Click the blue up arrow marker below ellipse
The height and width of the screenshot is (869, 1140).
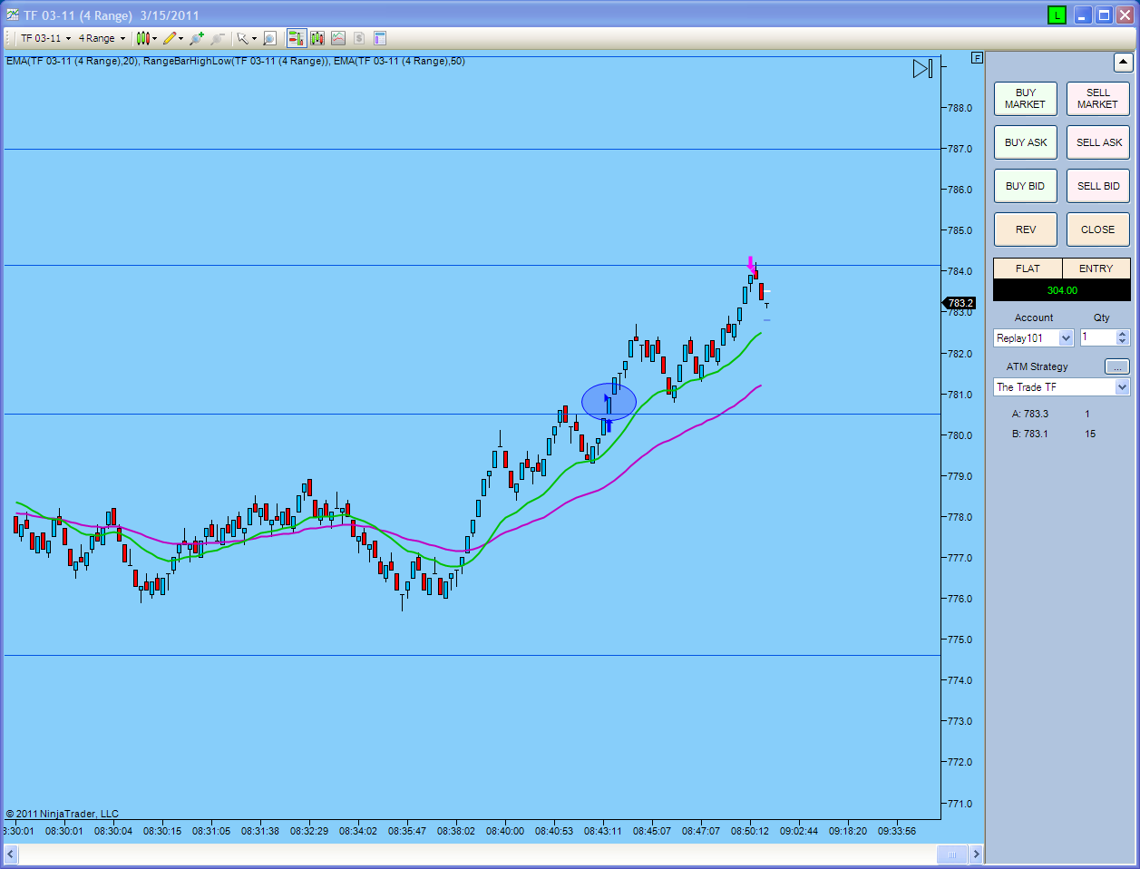tap(609, 426)
